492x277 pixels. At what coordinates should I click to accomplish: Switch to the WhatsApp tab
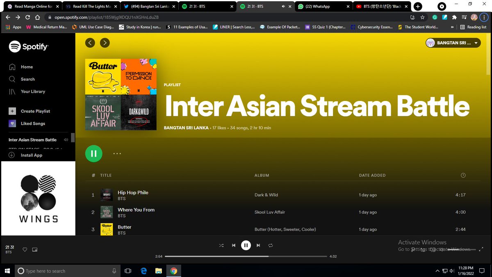click(x=323, y=7)
